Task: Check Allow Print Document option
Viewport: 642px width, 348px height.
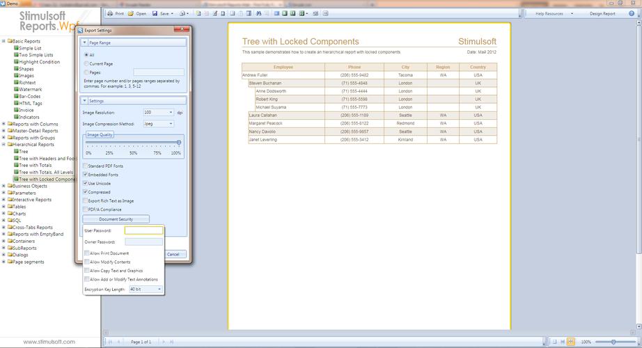Action: (x=87, y=253)
